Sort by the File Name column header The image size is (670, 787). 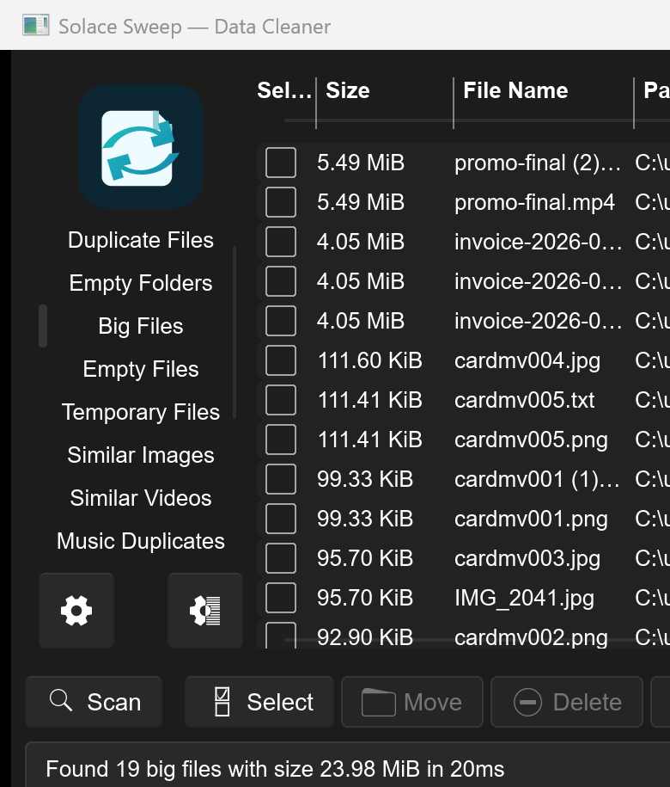click(543, 91)
